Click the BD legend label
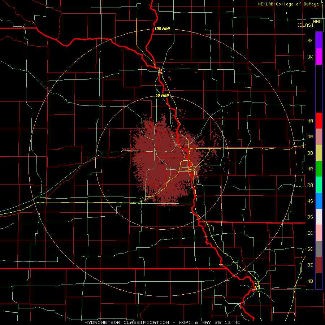 (310, 153)
